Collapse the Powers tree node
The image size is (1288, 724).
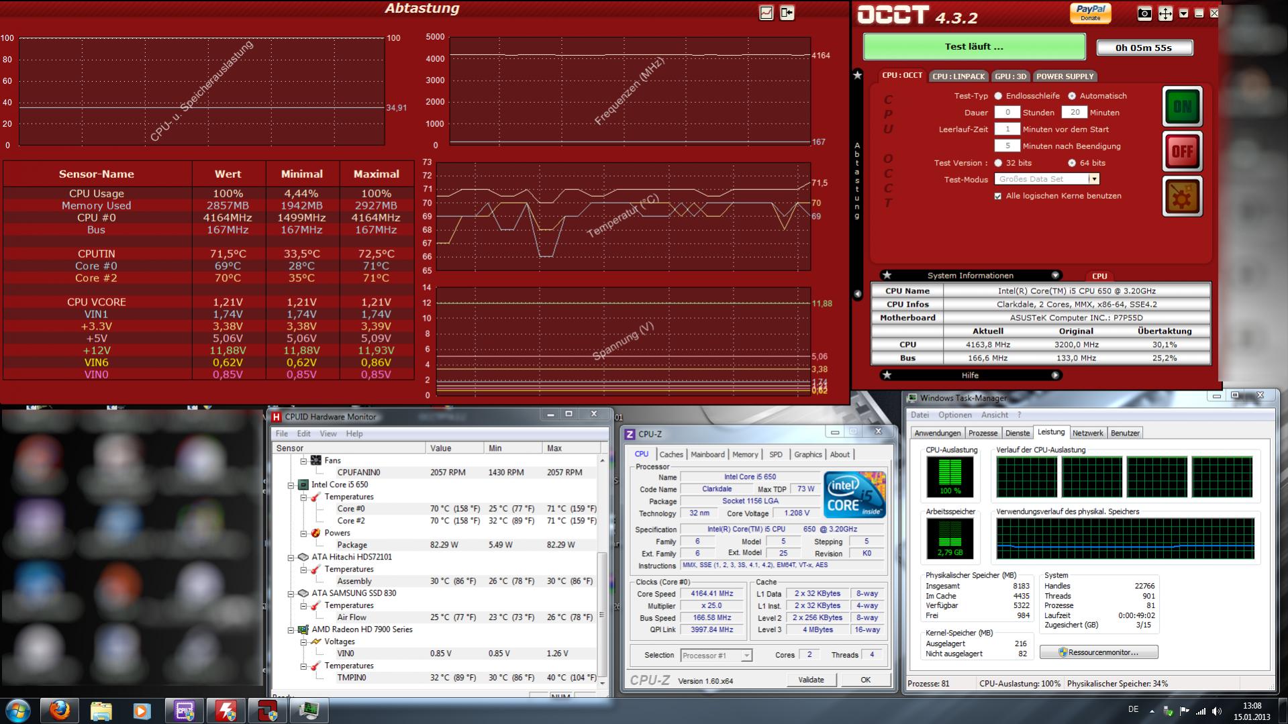(303, 533)
